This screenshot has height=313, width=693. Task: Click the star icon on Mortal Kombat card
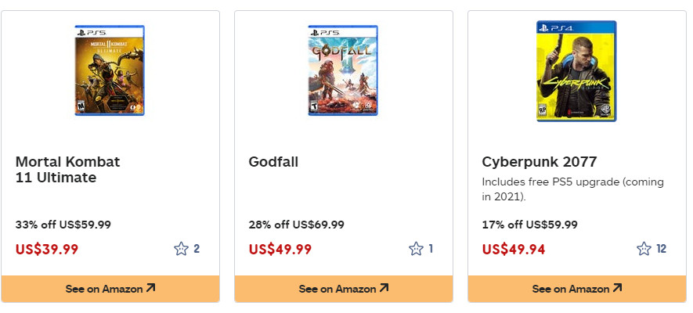182,249
